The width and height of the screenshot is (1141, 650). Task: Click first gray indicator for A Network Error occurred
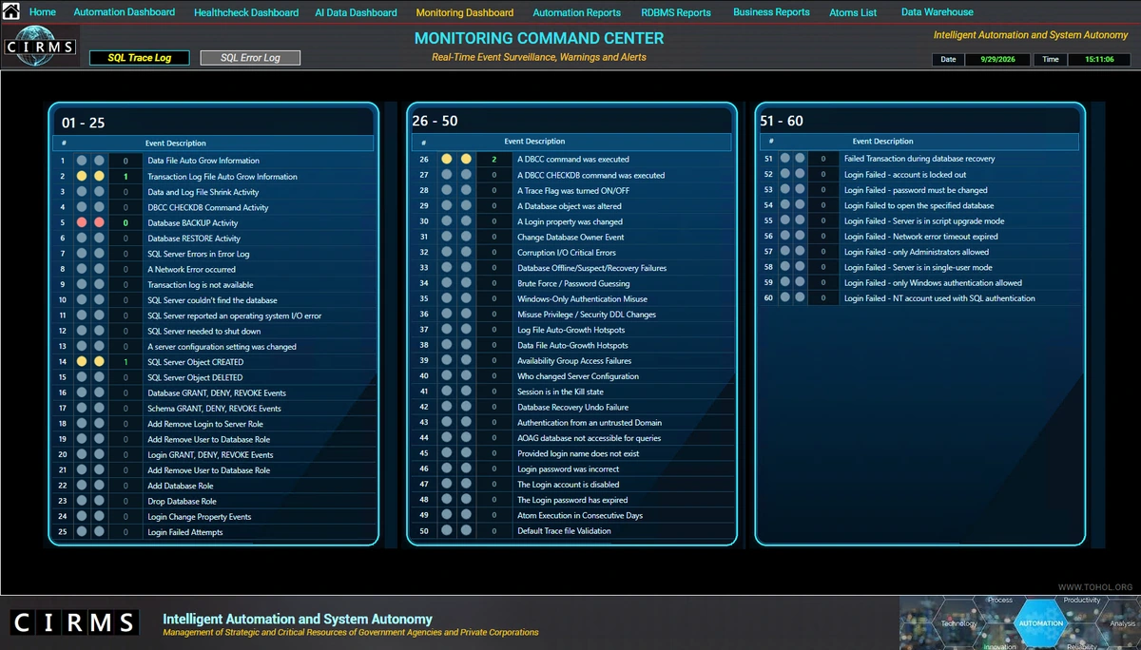point(82,270)
